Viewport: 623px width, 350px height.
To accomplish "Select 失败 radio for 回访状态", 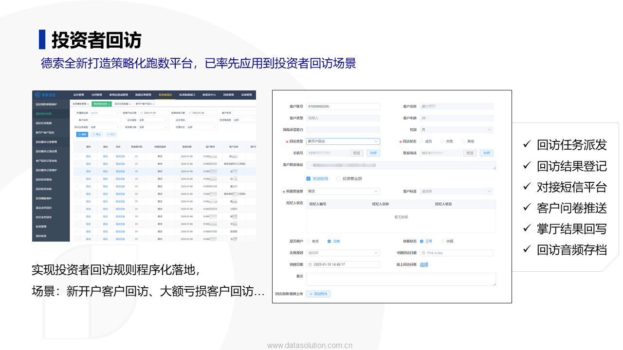I will [x=442, y=141].
